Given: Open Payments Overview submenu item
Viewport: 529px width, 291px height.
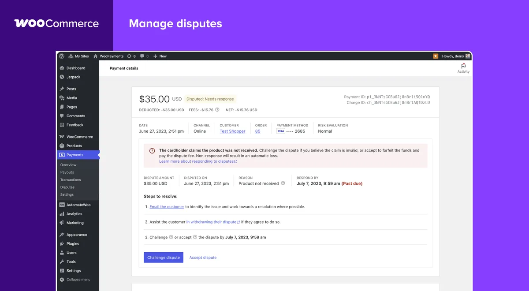Looking at the screenshot, I should (68, 165).
